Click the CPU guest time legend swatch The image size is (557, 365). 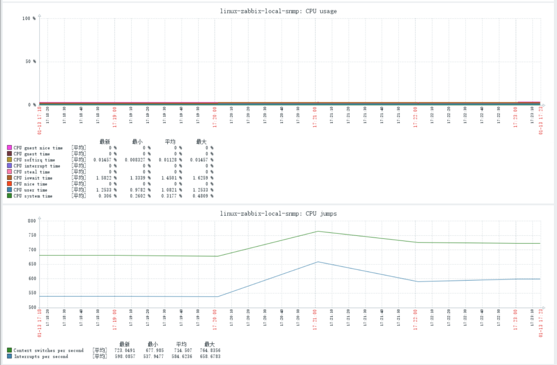[x=9, y=153]
